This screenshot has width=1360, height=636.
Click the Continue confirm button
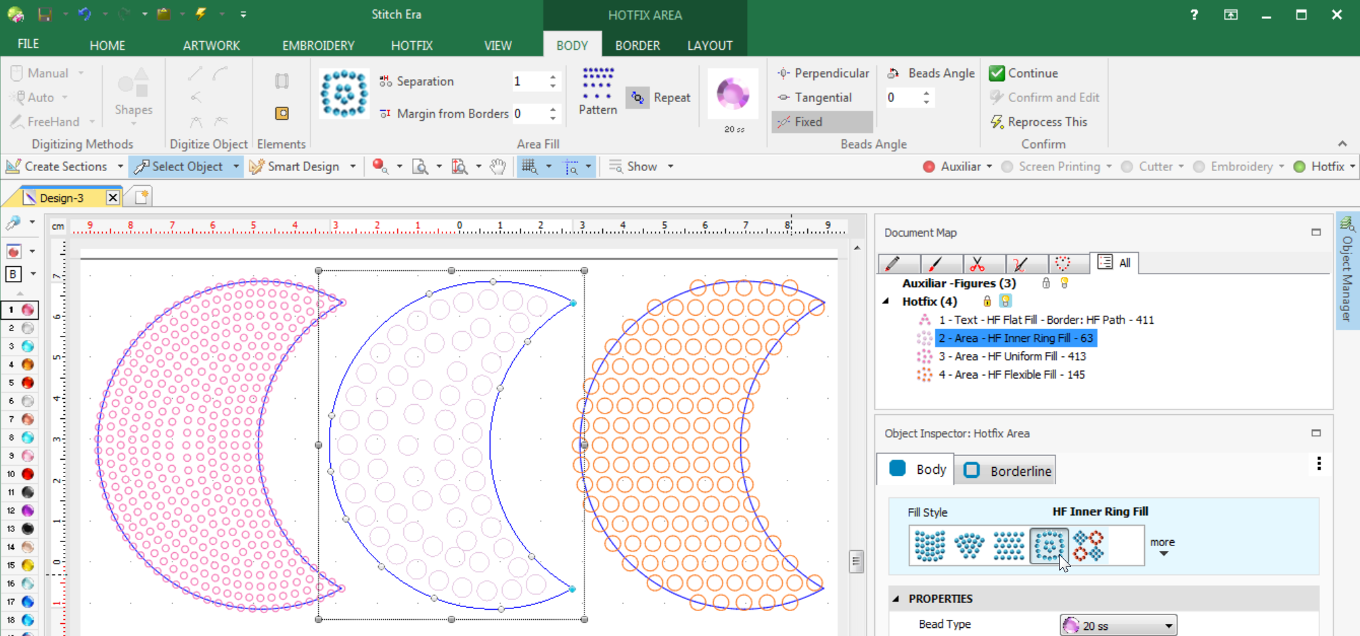(x=1023, y=73)
